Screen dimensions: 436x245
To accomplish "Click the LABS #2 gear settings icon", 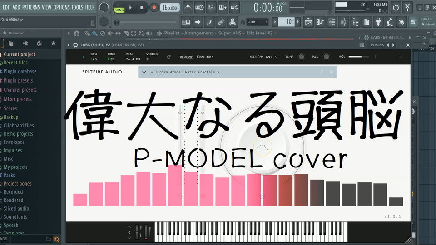I will coord(75,45).
